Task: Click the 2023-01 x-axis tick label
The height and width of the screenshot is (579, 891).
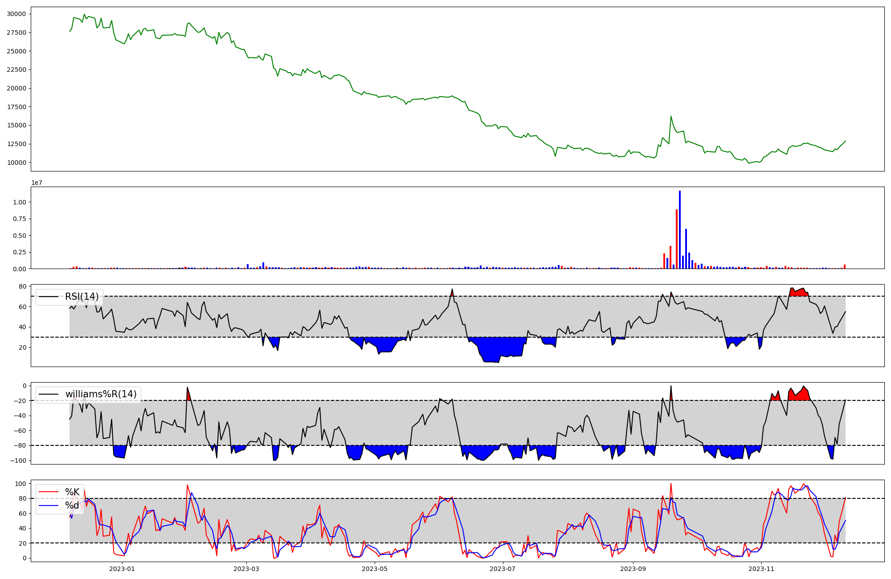Action: tap(122, 569)
